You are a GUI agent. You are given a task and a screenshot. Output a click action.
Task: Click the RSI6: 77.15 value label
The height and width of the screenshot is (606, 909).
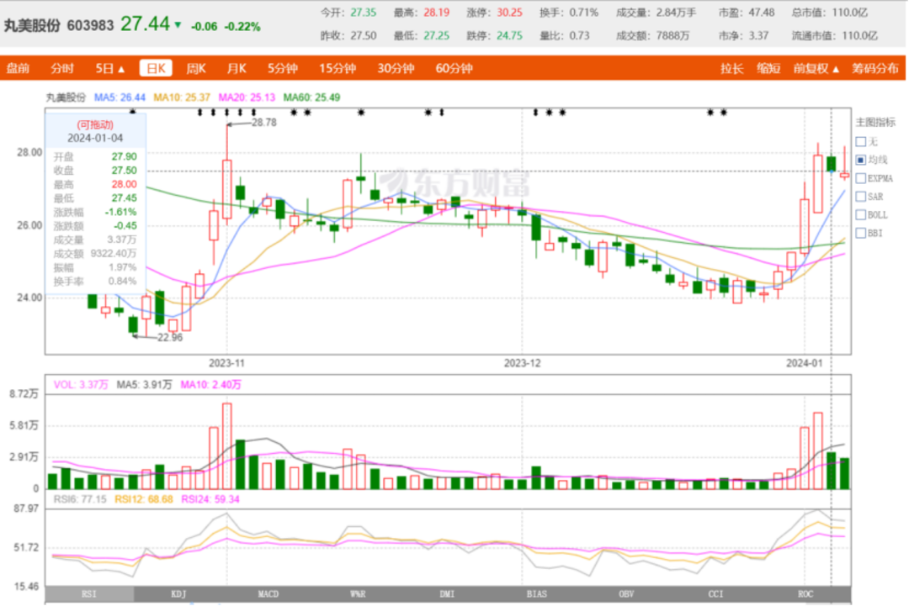(80, 499)
